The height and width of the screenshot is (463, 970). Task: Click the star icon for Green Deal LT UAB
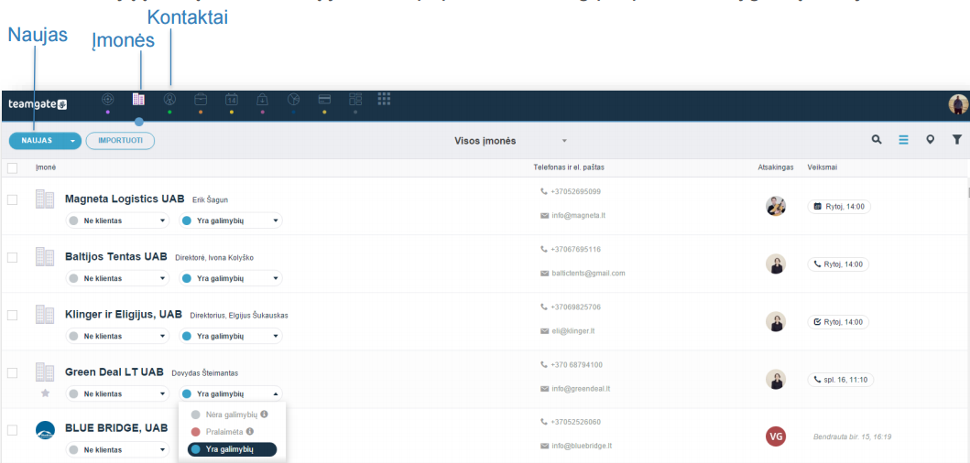click(45, 393)
